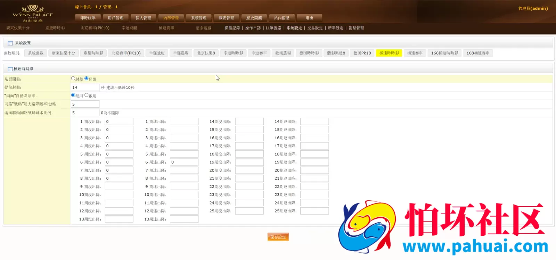Switch to the 北京快樂8 category tab
Screen dimensions: 556x260
tap(206, 53)
